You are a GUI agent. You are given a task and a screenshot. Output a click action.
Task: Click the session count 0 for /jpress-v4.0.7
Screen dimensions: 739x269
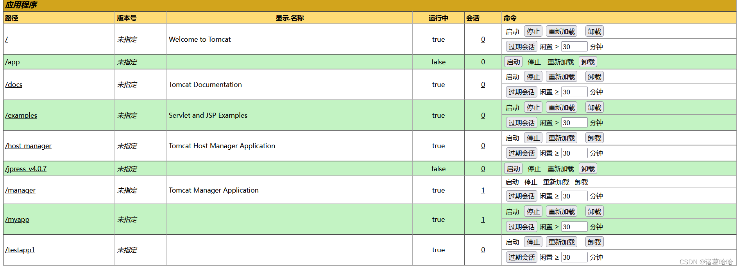point(483,169)
